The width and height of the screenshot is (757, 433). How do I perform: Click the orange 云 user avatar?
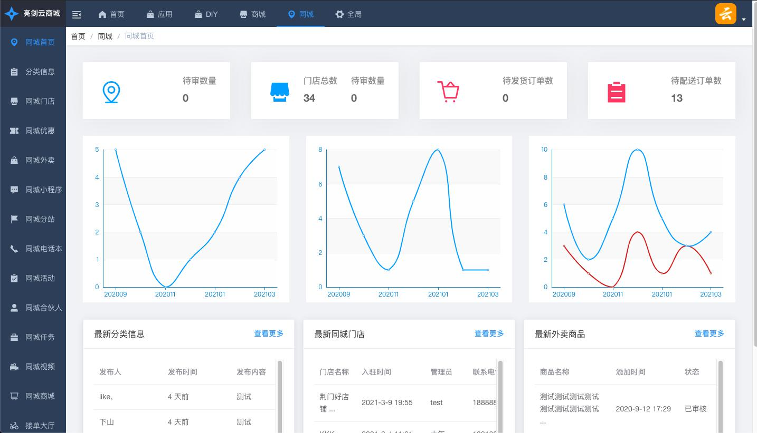(x=726, y=14)
